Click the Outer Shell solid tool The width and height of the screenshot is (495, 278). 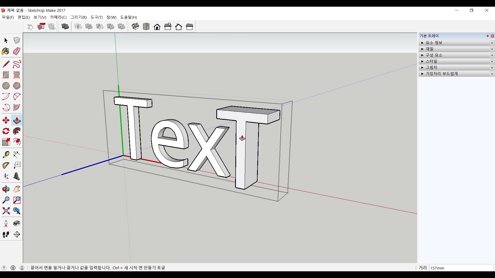[65, 27]
